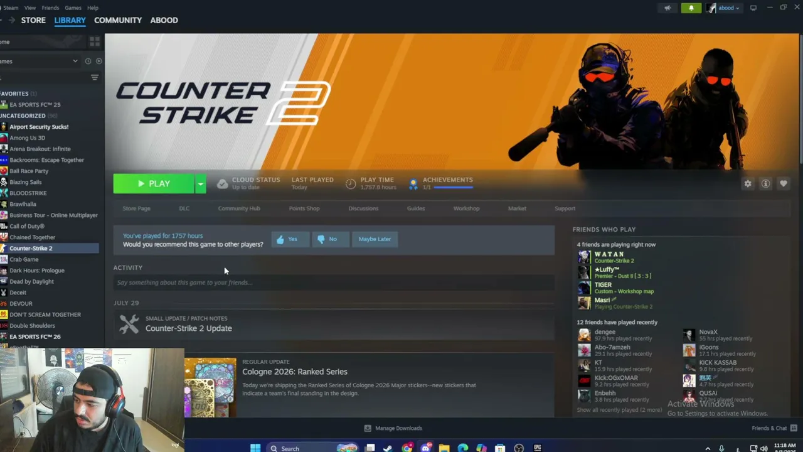Open Counter-Strike 2 Store Page link
This screenshot has width=803, height=452.
click(x=136, y=208)
